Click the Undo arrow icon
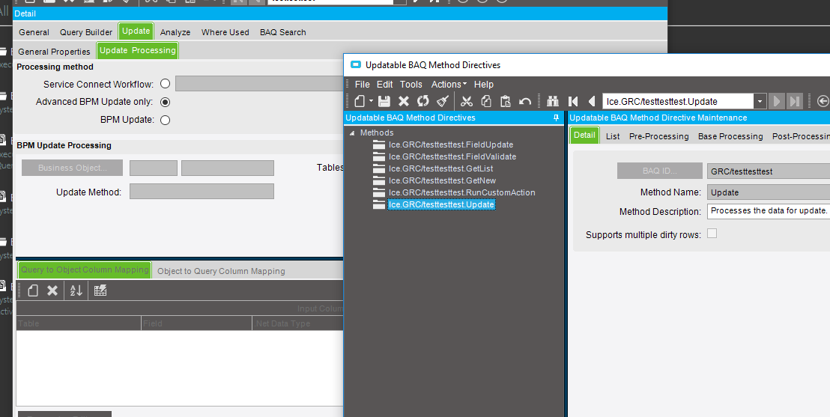Image resolution: width=830 pixels, height=417 pixels. click(524, 101)
